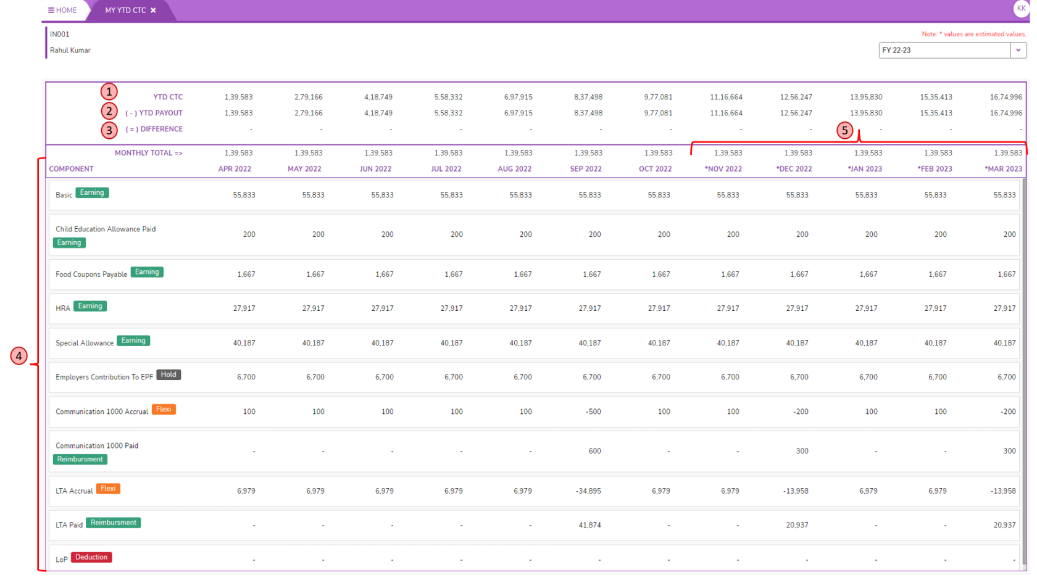Click the COMPONENT column header

72,169
